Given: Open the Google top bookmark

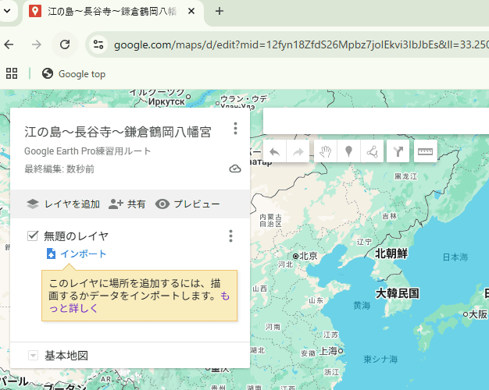Looking at the screenshot, I should 73,74.
